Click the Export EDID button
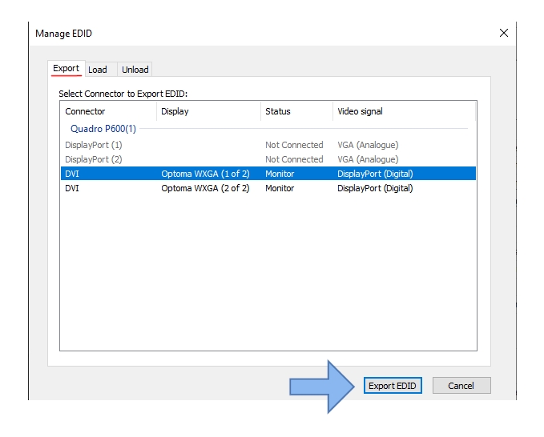 pos(392,386)
